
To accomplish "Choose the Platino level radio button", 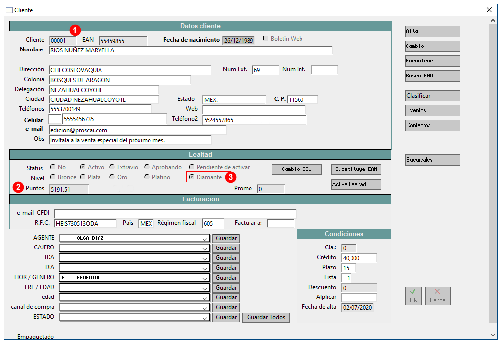I will coord(147,177).
